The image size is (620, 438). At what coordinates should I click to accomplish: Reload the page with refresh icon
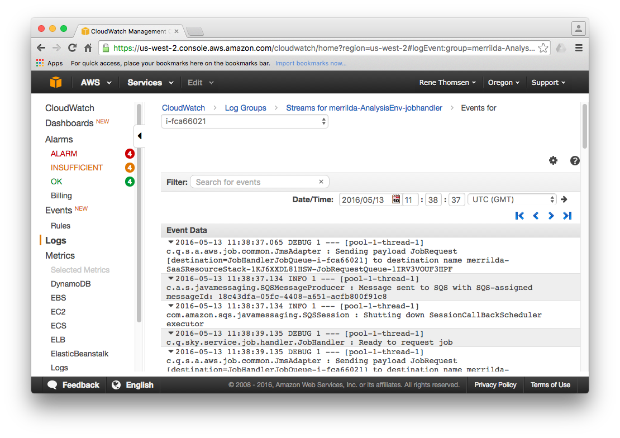pos(72,48)
